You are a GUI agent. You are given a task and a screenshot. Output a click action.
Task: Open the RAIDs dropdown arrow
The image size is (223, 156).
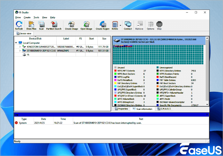(121, 25)
